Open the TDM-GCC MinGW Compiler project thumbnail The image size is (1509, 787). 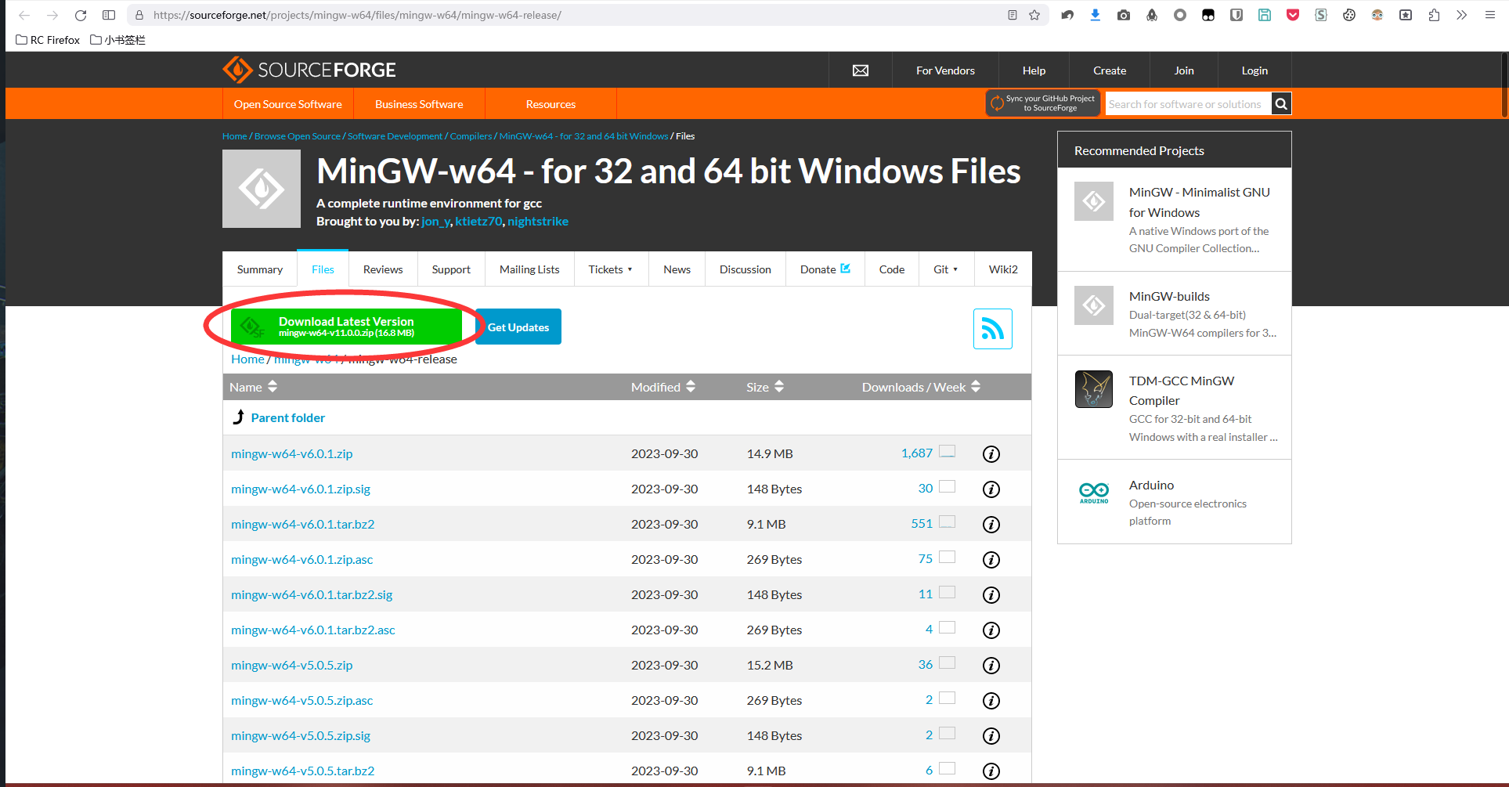[1094, 389]
